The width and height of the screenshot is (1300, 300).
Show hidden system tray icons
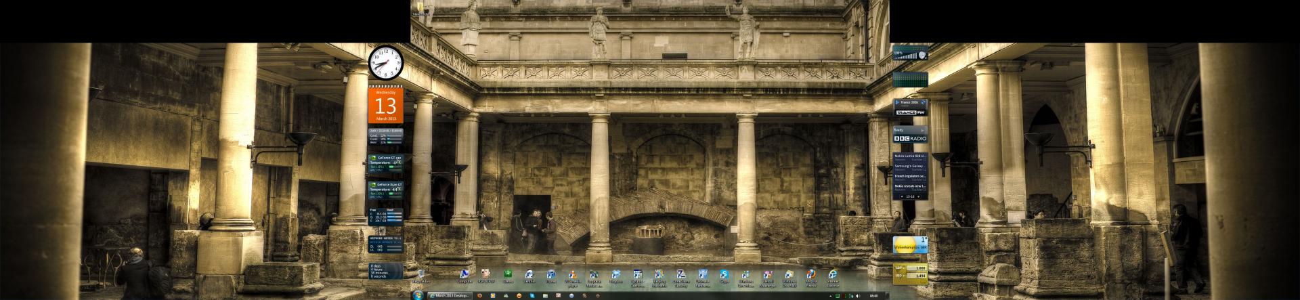pyautogui.click(x=831, y=296)
